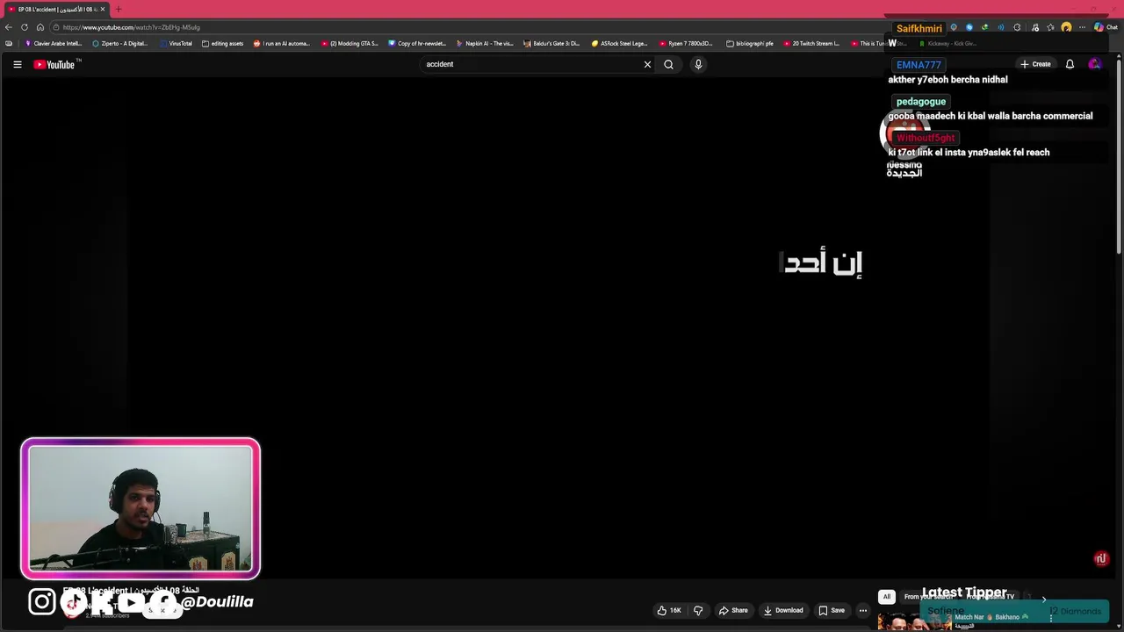Save the video to playlist
The width and height of the screenshot is (1124, 632).
coord(832,610)
